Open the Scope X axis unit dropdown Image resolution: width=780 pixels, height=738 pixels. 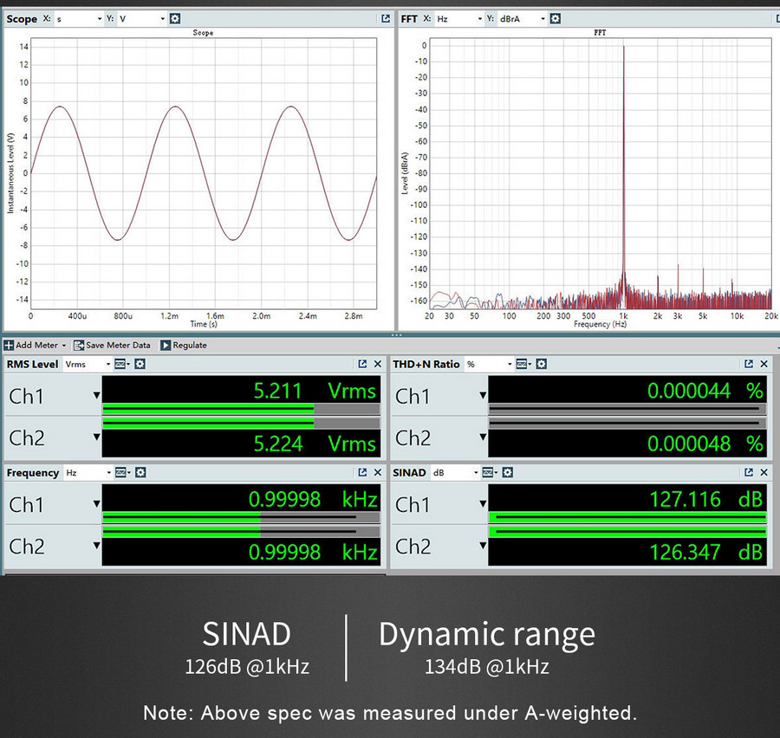78,19
